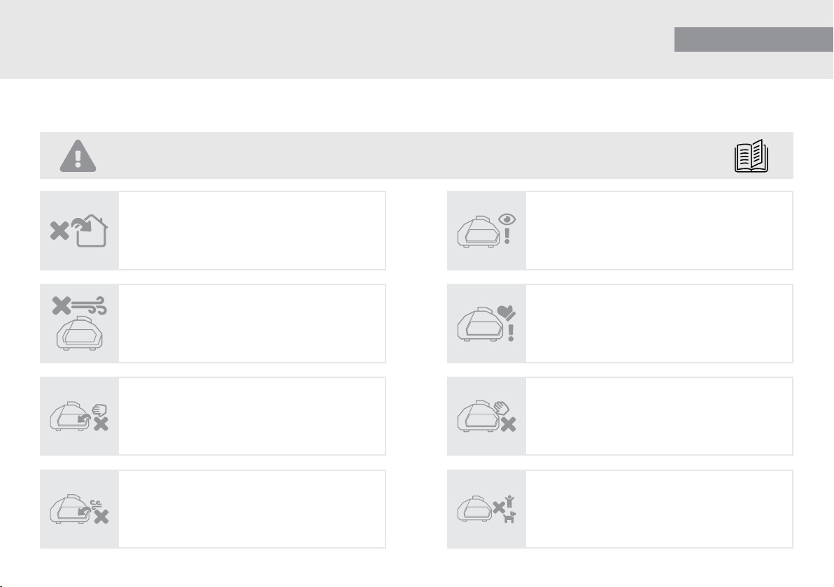Select the empty text panel beside wind icon

252,324
